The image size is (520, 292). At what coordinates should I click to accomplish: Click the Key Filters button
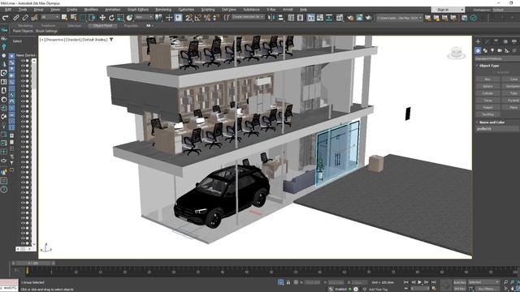pyautogui.click(x=487, y=289)
